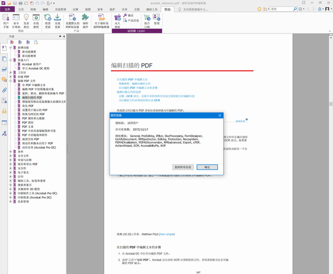The image size is (333, 274).
Task: Switch to the 主页 home ribbon tab
Action: click(x=21, y=9)
